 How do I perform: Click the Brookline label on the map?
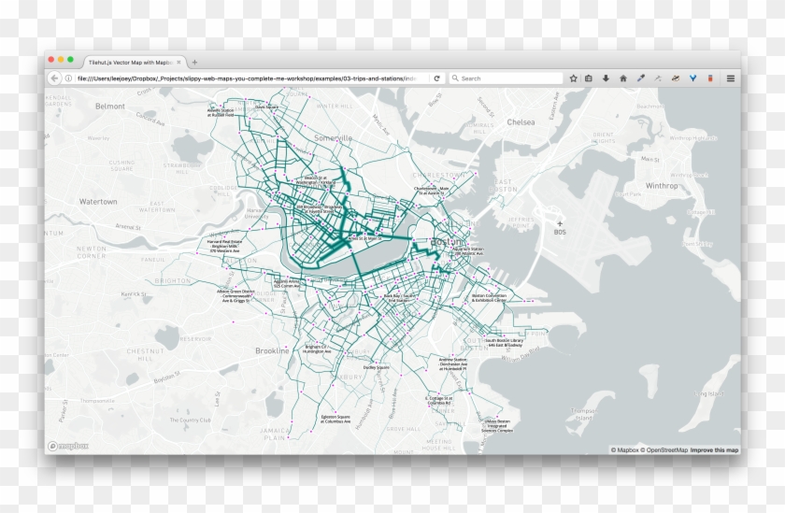point(272,350)
